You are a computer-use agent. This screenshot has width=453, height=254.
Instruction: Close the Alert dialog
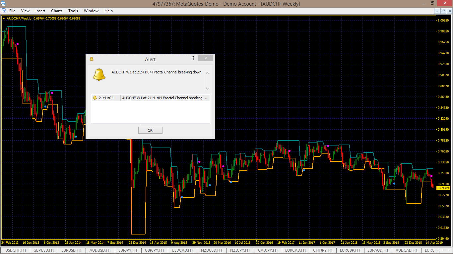click(x=206, y=58)
